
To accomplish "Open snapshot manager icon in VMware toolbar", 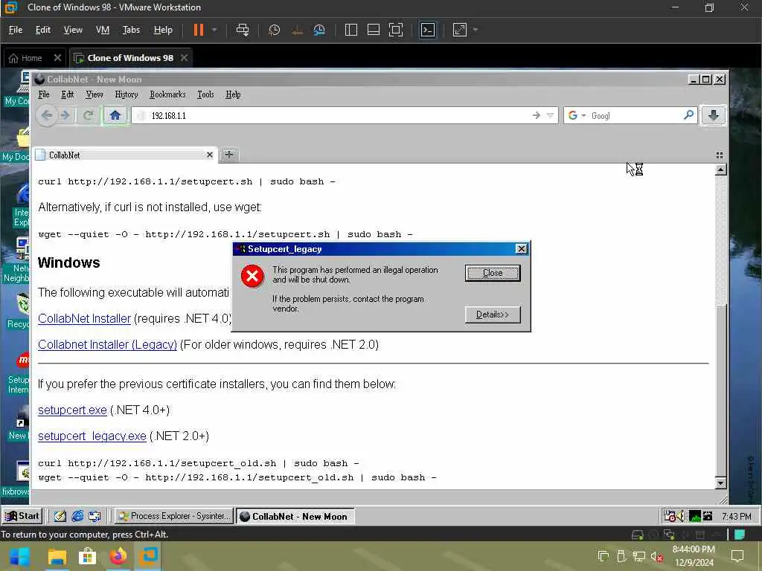I will click(319, 30).
